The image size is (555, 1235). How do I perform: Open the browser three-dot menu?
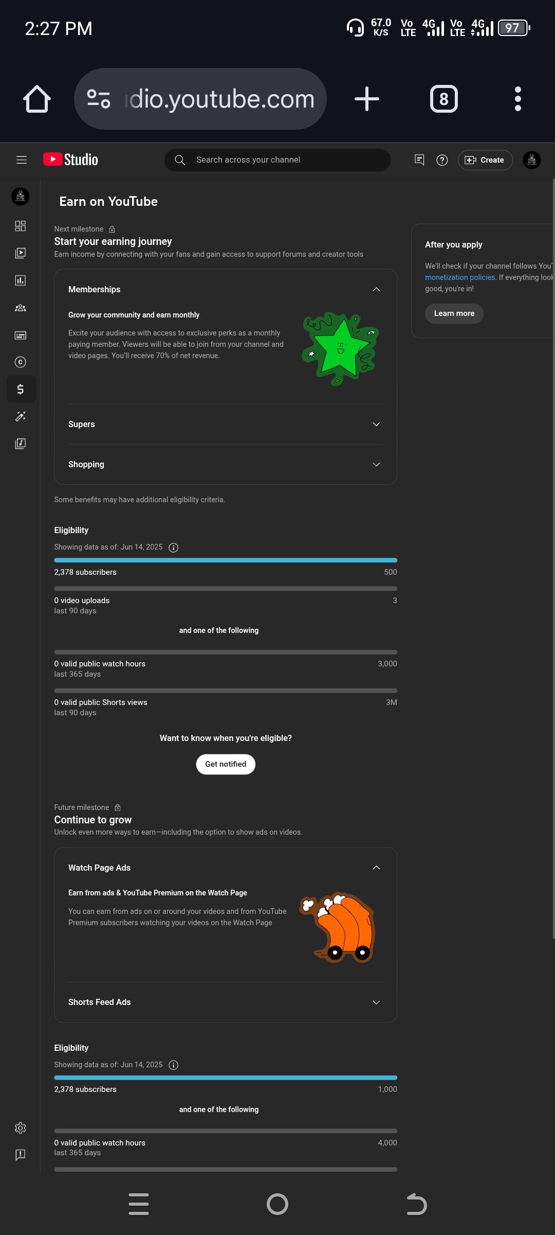[x=518, y=99]
